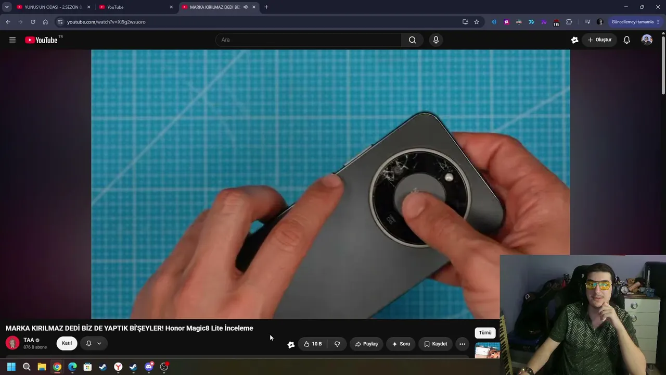Save the video with Kaydet
This screenshot has width=666, height=375.
tap(436, 344)
